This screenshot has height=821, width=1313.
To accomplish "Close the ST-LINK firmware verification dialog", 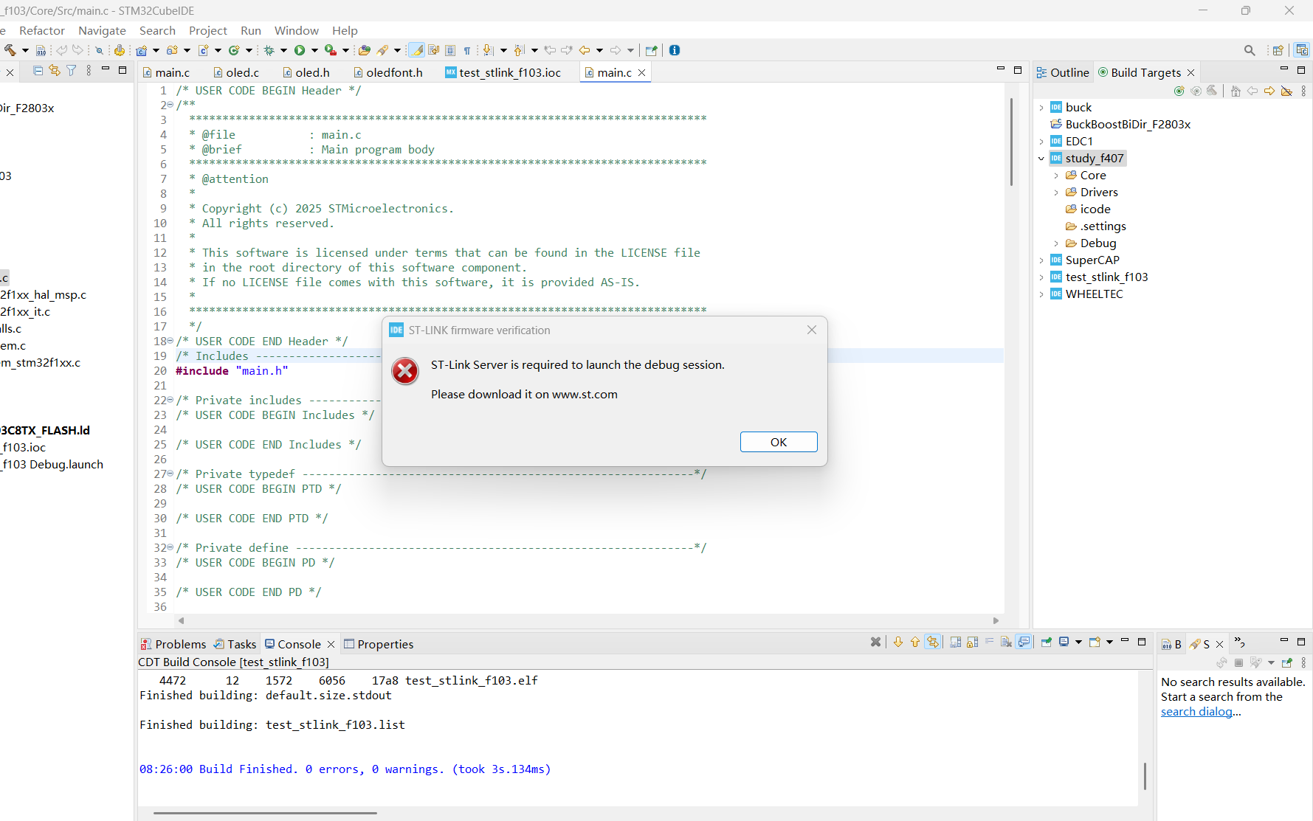I will tap(812, 330).
